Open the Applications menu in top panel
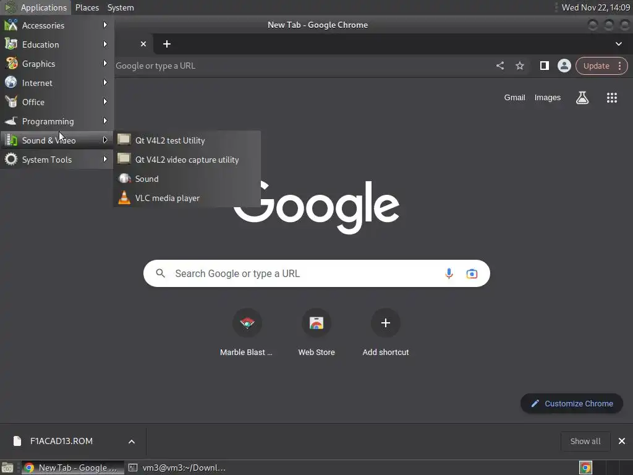The width and height of the screenshot is (633, 475). pos(36,7)
